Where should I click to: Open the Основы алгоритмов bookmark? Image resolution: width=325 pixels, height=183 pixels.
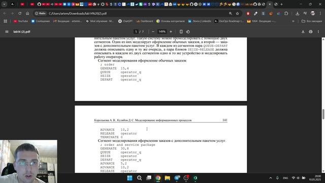tap(171, 21)
